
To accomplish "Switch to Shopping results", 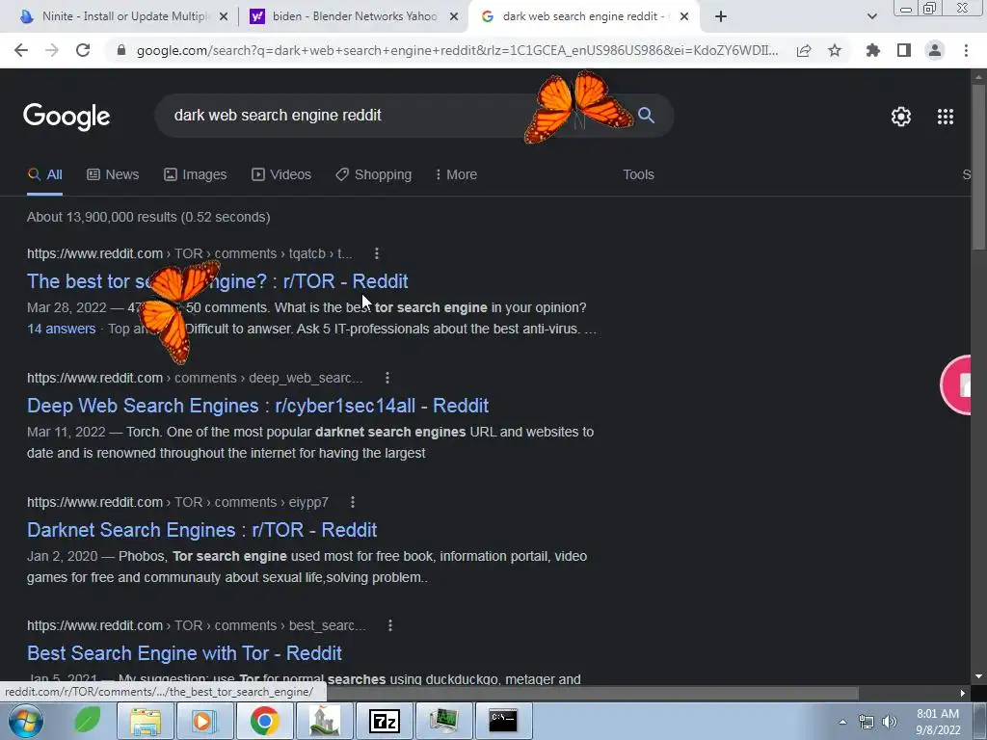I will coord(374,175).
